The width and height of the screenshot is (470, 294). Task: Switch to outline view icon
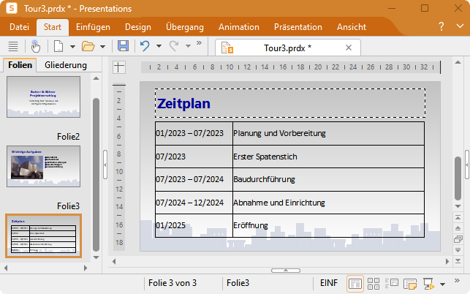coord(392,283)
